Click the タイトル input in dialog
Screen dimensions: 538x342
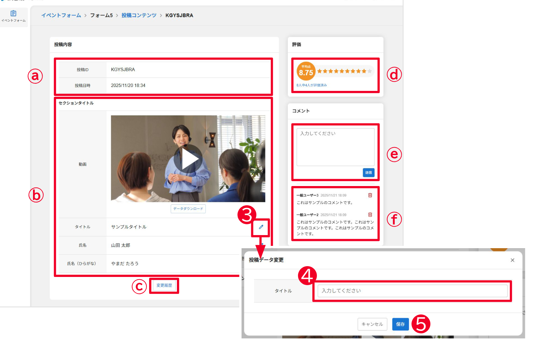click(412, 291)
